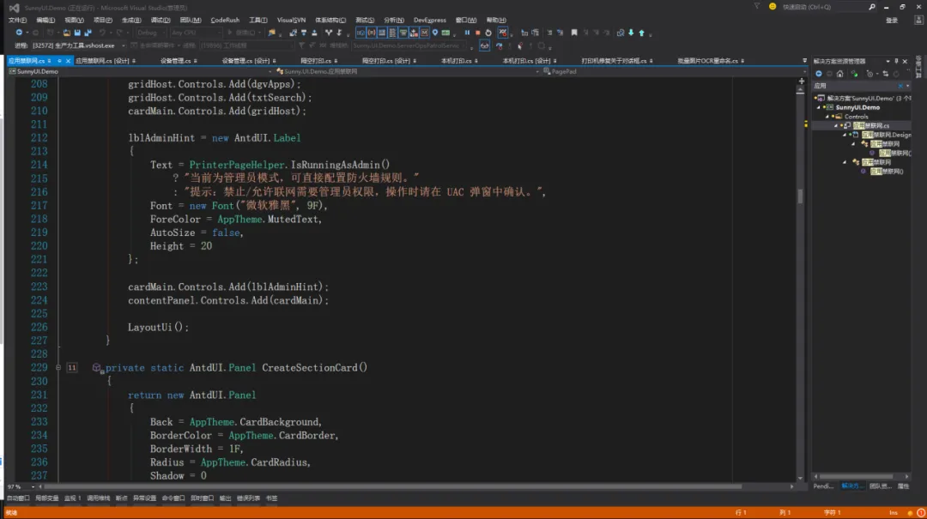Collapse the CreateSectionCard method at line 229
The width and height of the screenshot is (927, 519).
coord(58,368)
